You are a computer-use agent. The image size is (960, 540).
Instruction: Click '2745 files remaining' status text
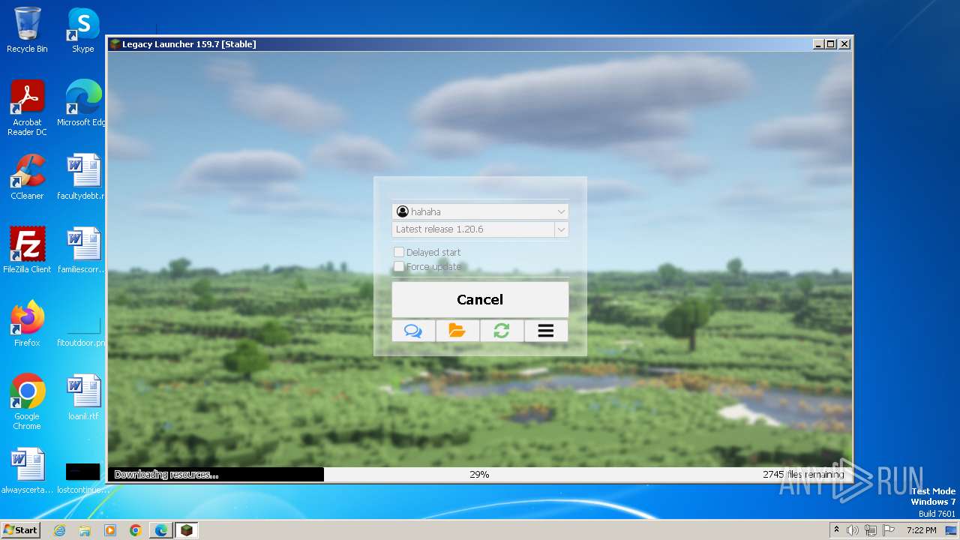tap(803, 475)
